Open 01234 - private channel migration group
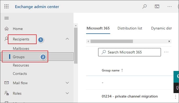 point(130,96)
